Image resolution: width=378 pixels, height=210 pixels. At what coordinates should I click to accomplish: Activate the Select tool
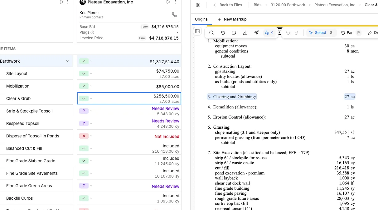click(321, 33)
